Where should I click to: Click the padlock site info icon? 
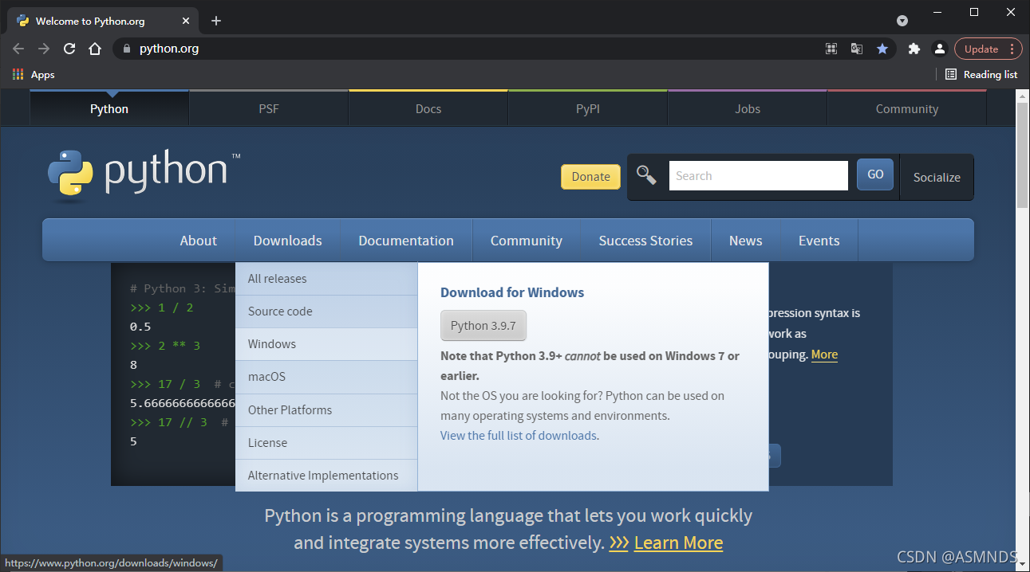126,49
